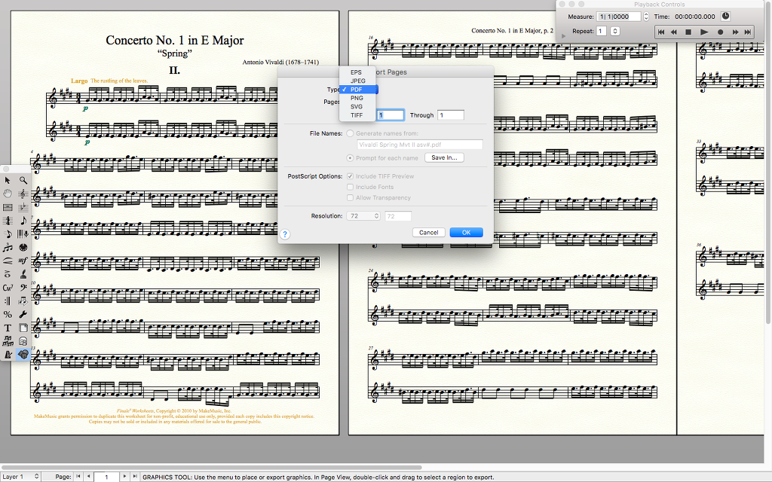Choose PNG from Type menu
772x482 pixels.
point(358,98)
